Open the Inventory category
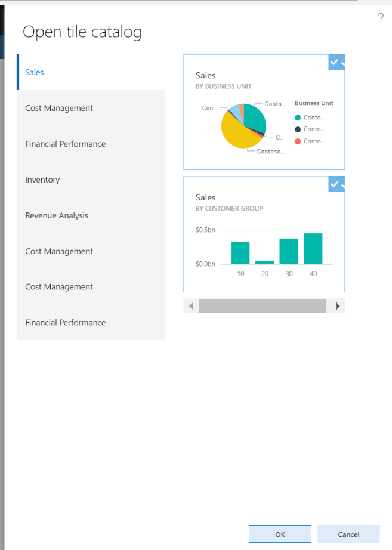This screenshot has width=392, height=550. click(42, 180)
